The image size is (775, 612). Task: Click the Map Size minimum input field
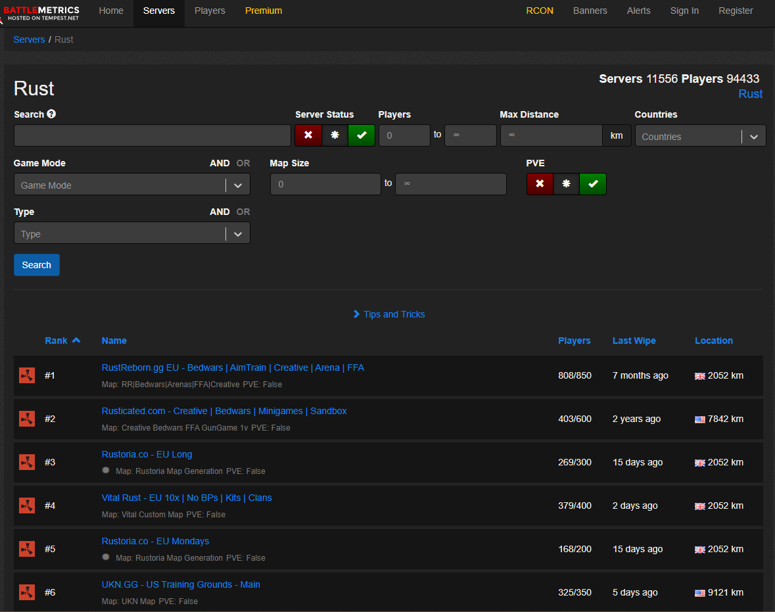pyautogui.click(x=326, y=184)
